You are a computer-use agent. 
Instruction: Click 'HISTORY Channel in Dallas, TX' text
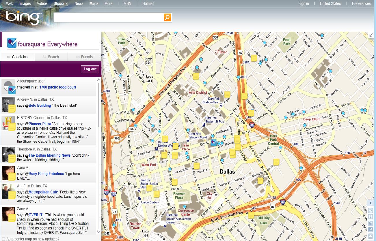tap(42, 118)
